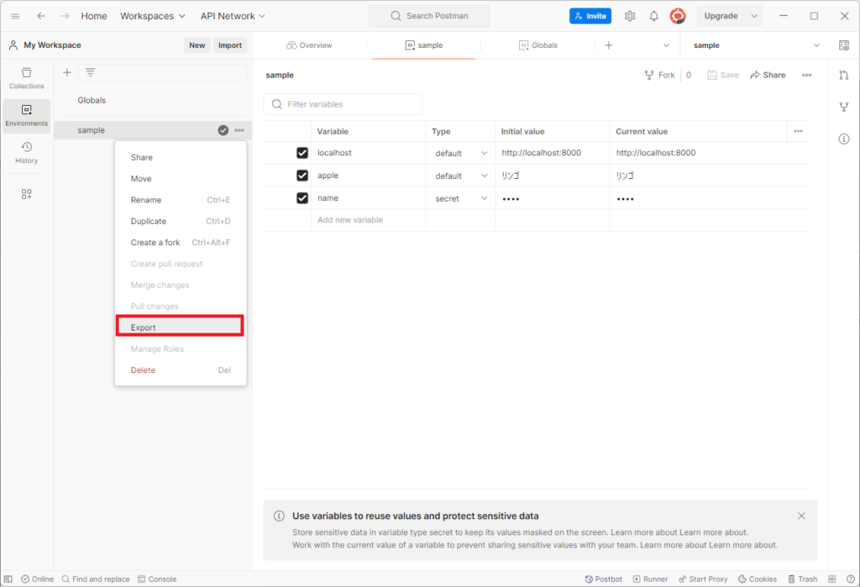
Task: Open the configure sidebar apps icon
Action: click(26, 194)
